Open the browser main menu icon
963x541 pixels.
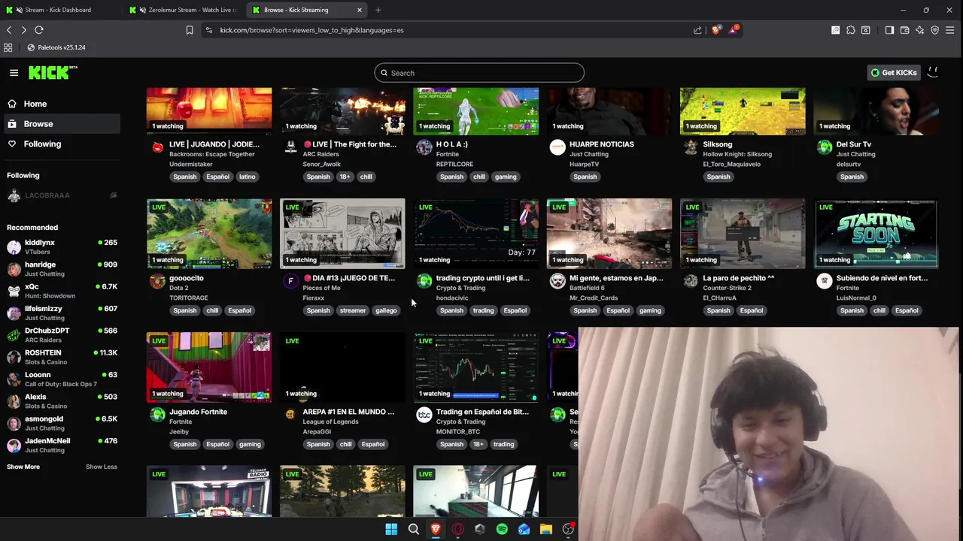(950, 30)
